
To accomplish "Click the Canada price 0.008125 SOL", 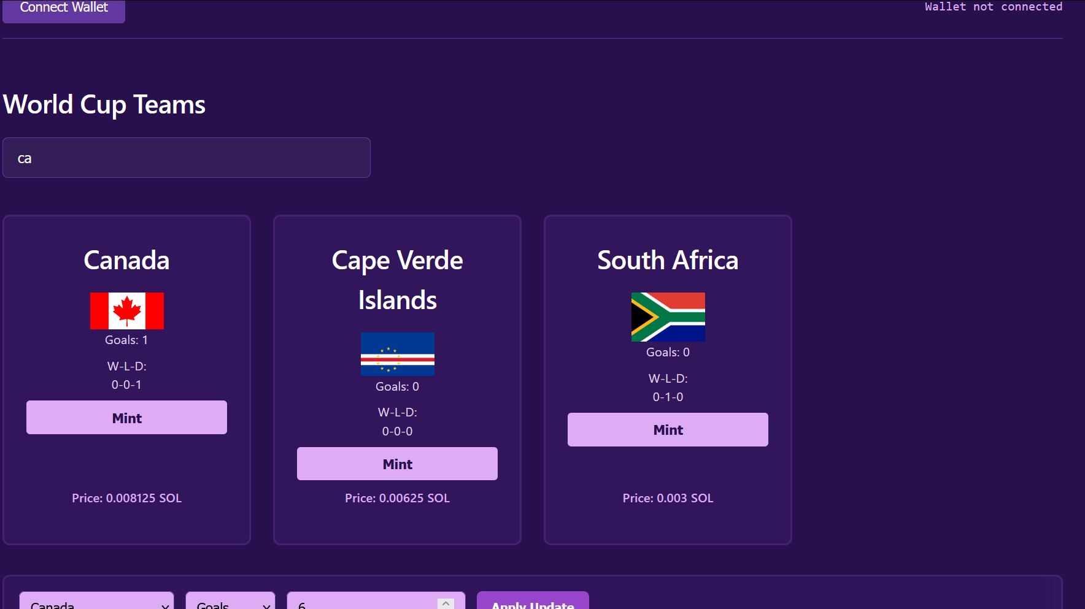I will [x=127, y=498].
